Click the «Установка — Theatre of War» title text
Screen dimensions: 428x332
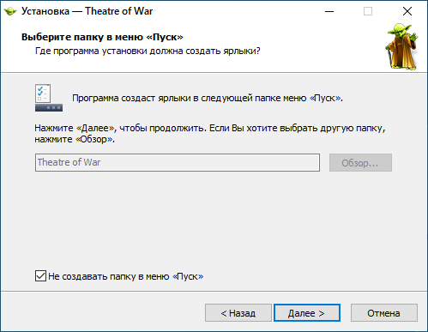pyautogui.click(x=87, y=11)
